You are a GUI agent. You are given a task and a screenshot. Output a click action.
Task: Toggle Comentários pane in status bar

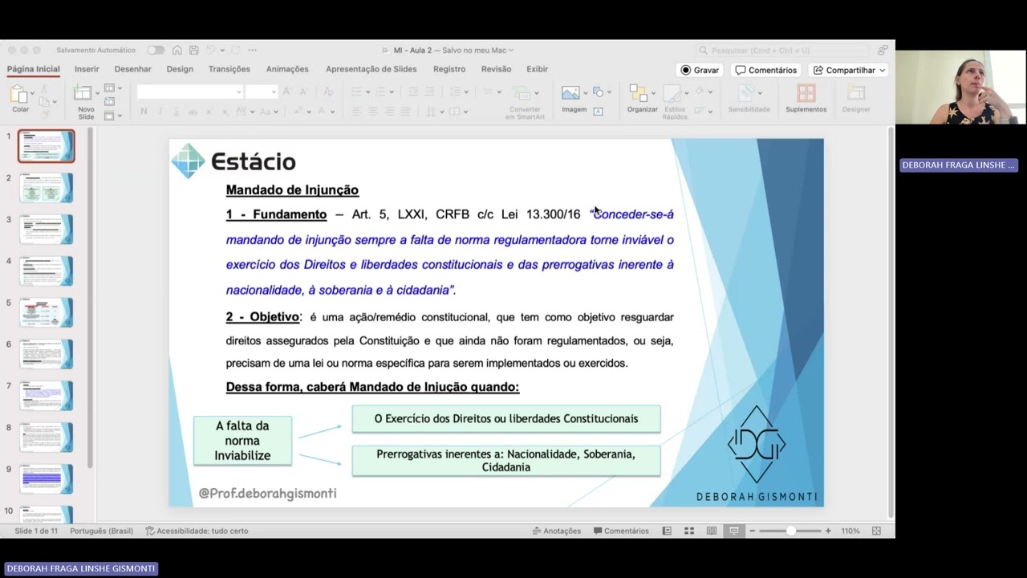621,531
